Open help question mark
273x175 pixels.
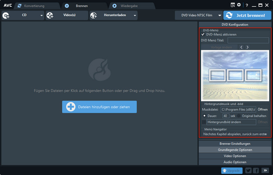[x=247, y=5]
